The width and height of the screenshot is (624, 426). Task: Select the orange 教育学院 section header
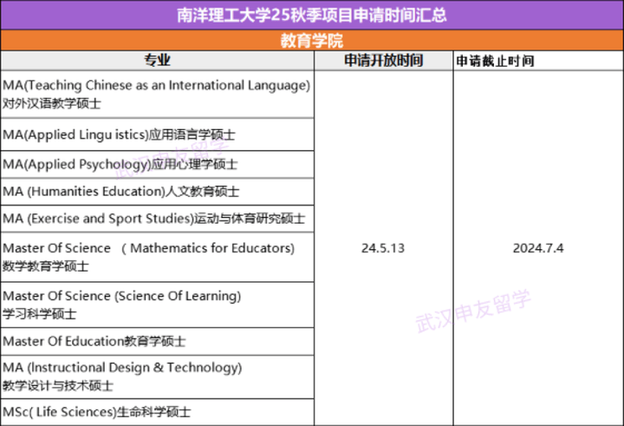312,41
